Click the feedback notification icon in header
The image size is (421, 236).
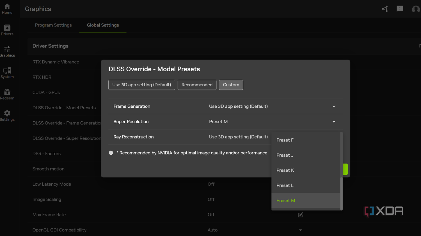click(400, 9)
